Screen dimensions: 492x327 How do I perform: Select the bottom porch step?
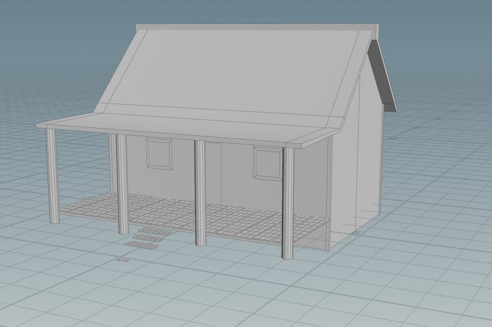[142, 245]
